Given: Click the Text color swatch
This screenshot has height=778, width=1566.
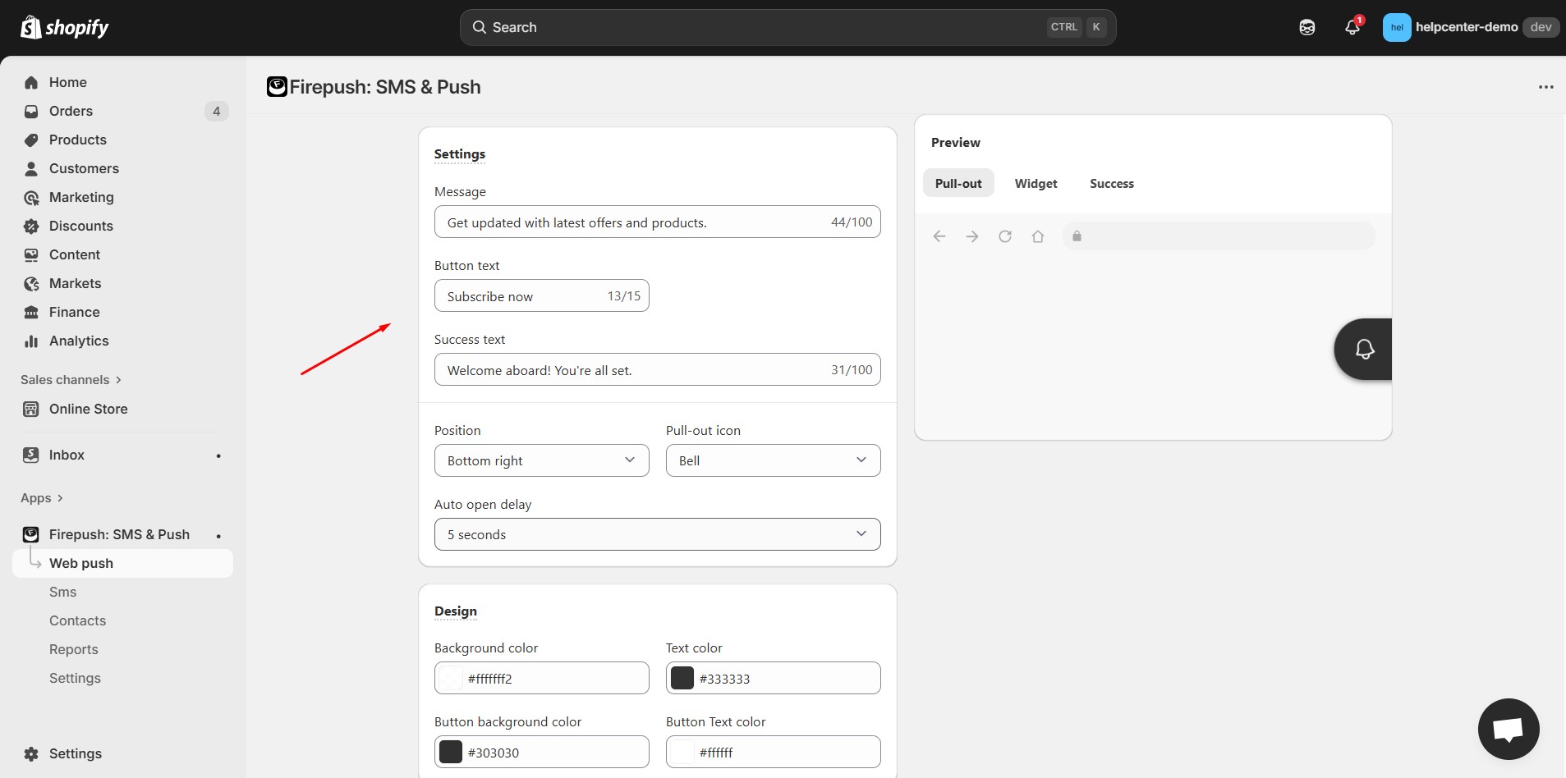Looking at the screenshot, I should pos(682,678).
